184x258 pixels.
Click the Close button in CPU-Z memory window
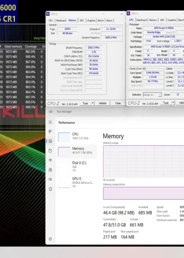tap(118, 103)
